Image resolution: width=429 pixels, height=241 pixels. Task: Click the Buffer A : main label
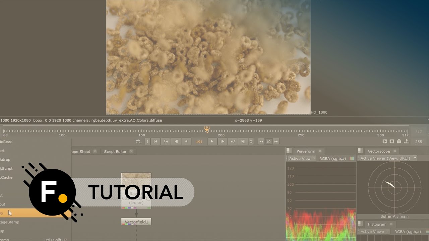(394, 216)
